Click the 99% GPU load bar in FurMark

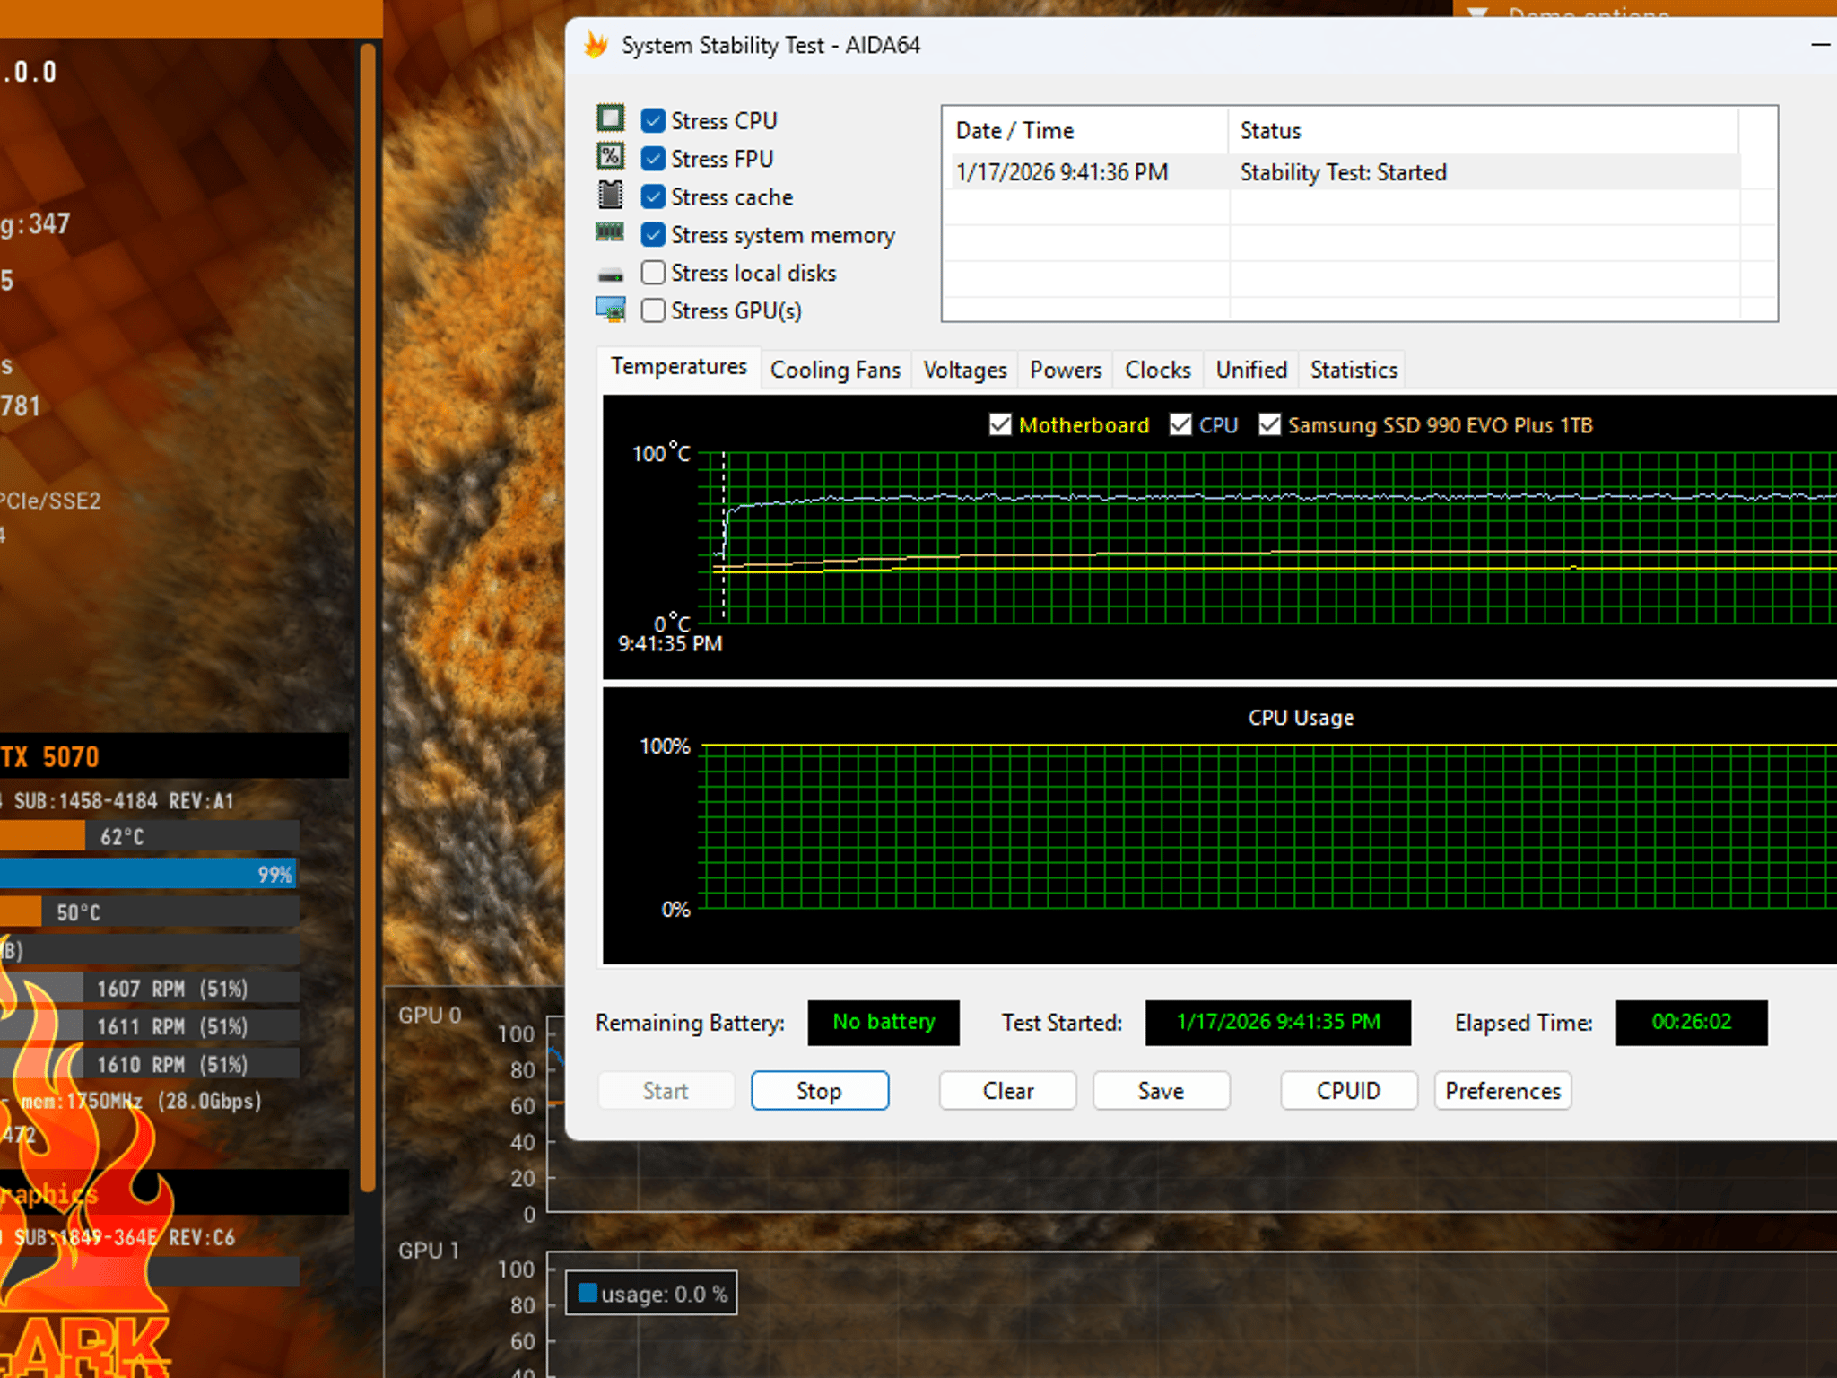(x=148, y=874)
